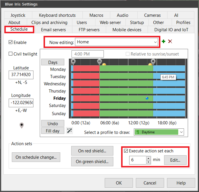Open On schedule change action set
The width and height of the screenshot is (199, 192).
36,157
